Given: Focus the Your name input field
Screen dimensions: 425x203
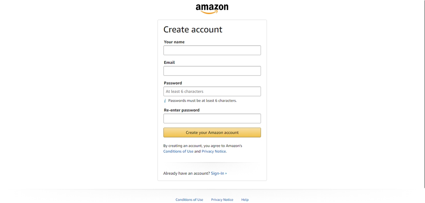Looking at the screenshot, I should point(212,50).
